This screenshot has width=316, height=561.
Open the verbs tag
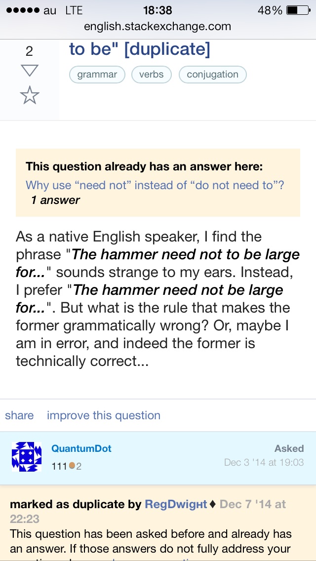(151, 75)
